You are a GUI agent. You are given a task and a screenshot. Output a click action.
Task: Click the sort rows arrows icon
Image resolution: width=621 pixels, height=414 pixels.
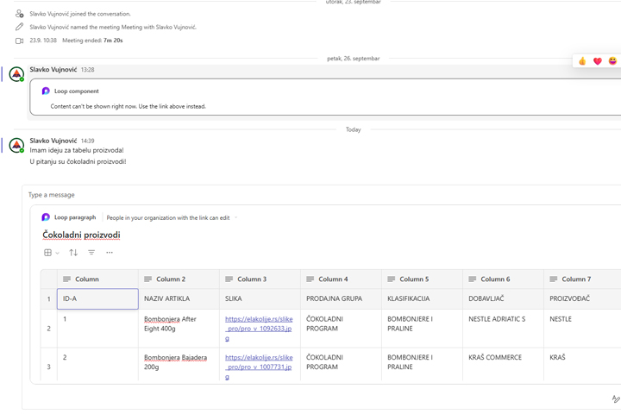point(73,253)
